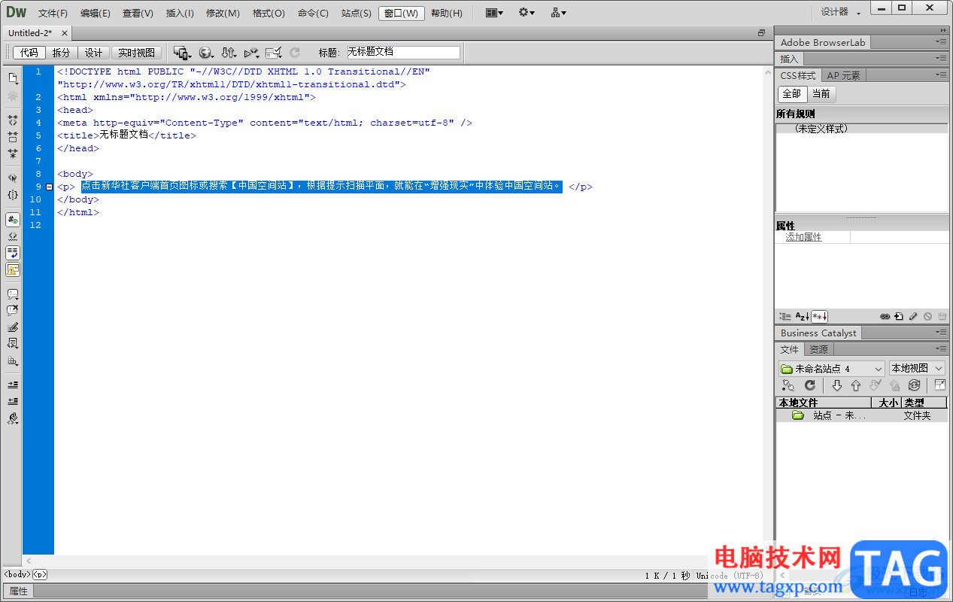Open the 插入(I) menu
This screenshot has width=953, height=602.
coord(180,14)
